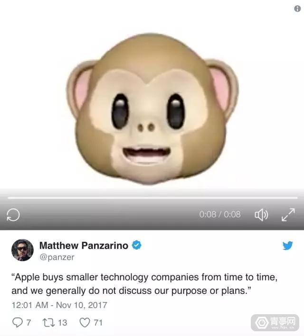
Task: Click the 71 likes count
Action: 98,323
